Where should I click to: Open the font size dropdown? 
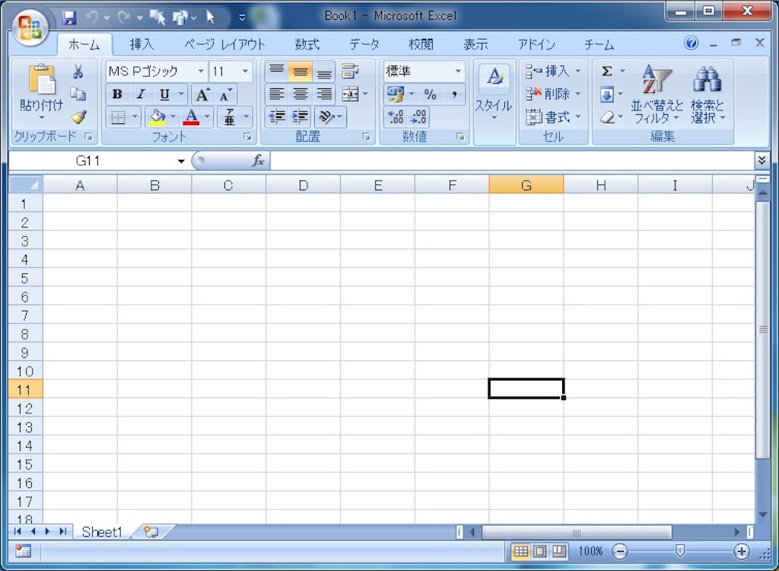tap(246, 72)
